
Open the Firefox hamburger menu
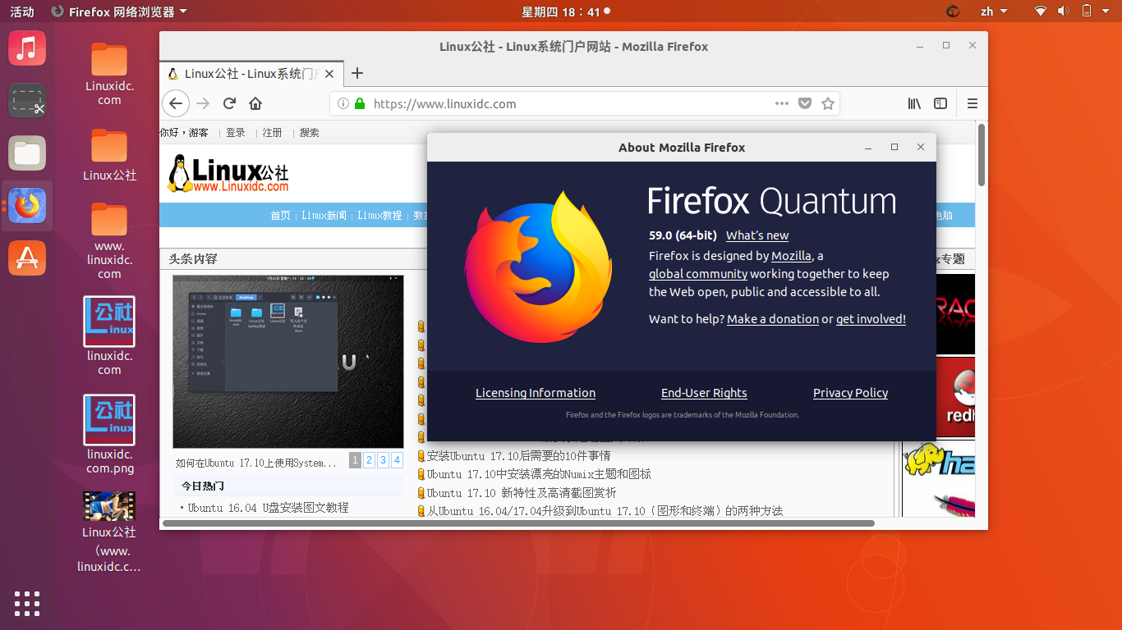coord(973,103)
